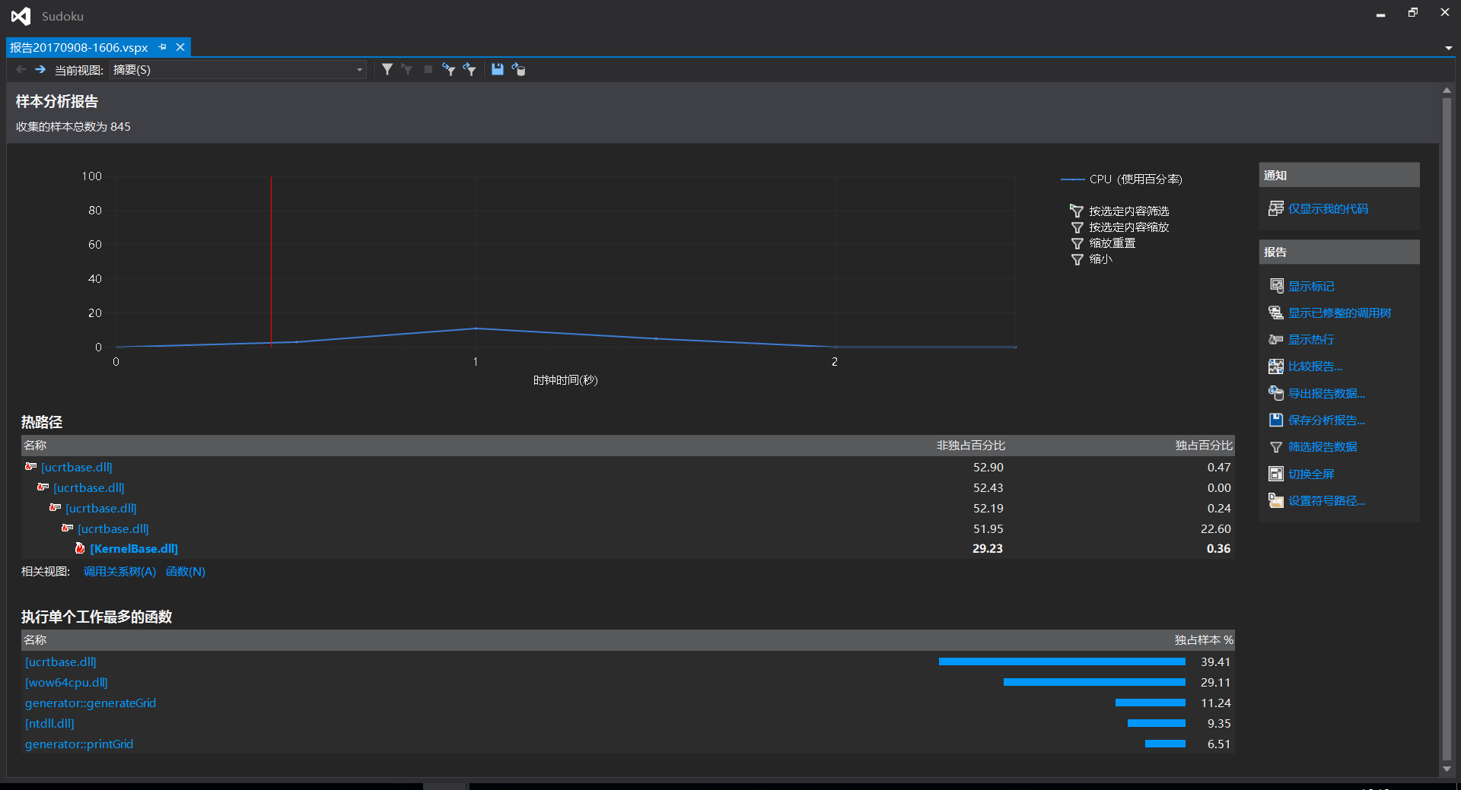Pin the report document tab

tap(162, 47)
